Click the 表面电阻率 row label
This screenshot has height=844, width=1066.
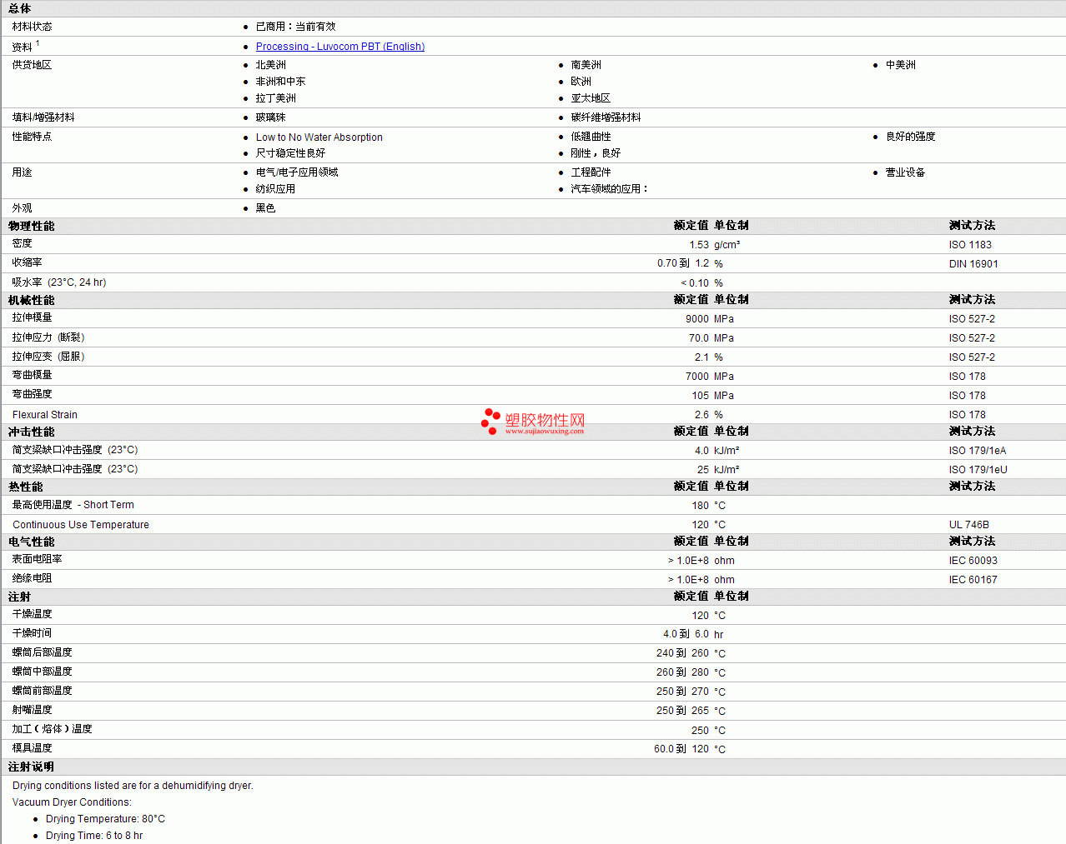tap(38, 559)
